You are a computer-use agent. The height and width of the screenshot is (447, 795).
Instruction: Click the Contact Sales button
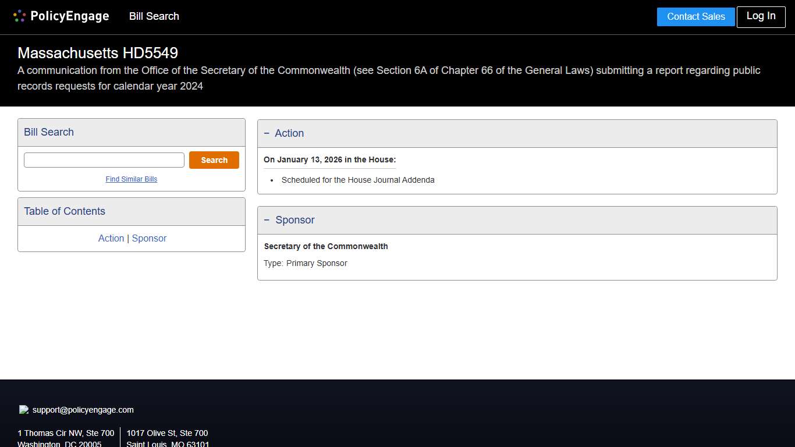[695, 17]
